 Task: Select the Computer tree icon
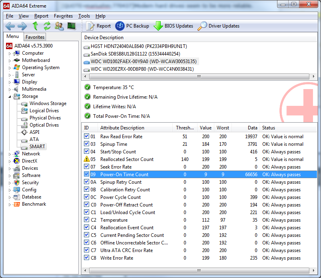coord(16,53)
